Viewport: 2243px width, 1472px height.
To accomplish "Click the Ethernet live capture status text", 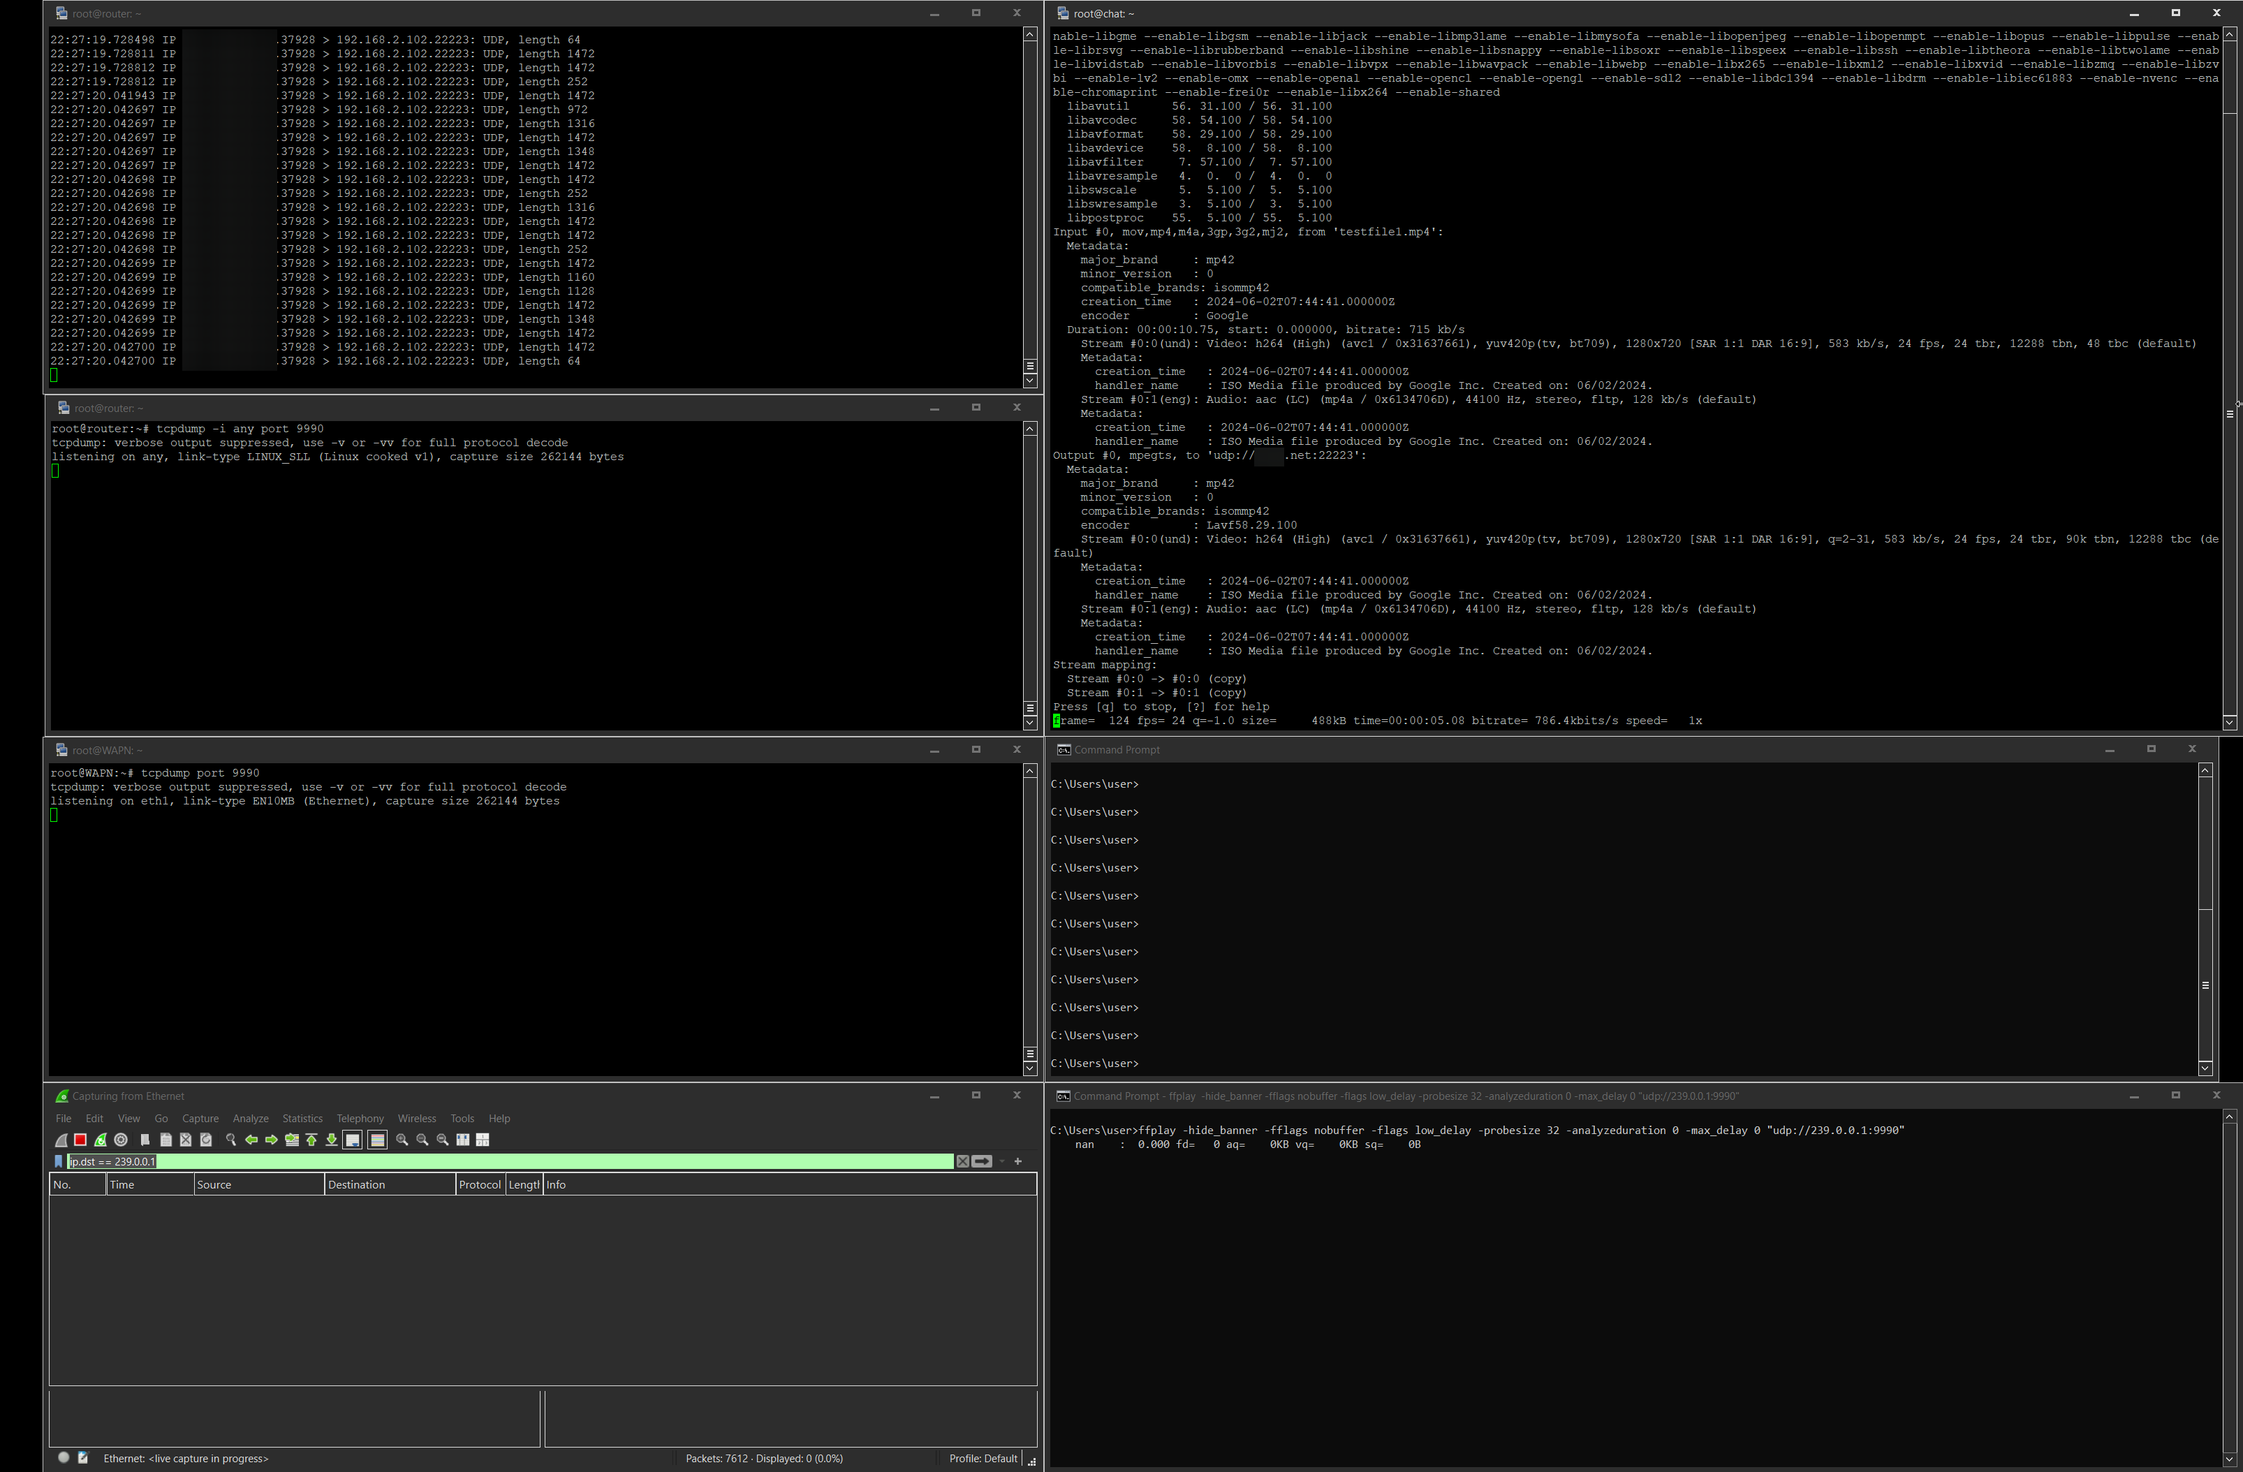I will pyautogui.click(x=186, y=1458).
